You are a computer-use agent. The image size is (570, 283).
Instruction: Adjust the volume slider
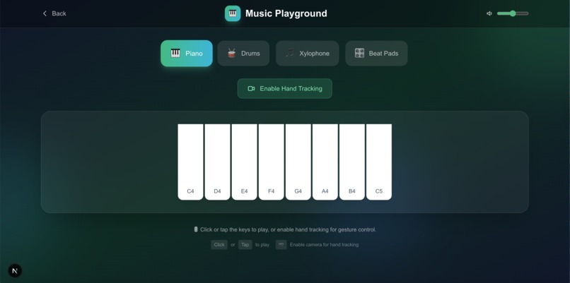click(513, 13)
